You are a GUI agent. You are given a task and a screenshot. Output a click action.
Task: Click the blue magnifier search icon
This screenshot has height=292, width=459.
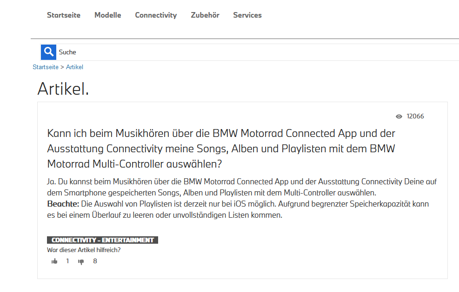48,52
